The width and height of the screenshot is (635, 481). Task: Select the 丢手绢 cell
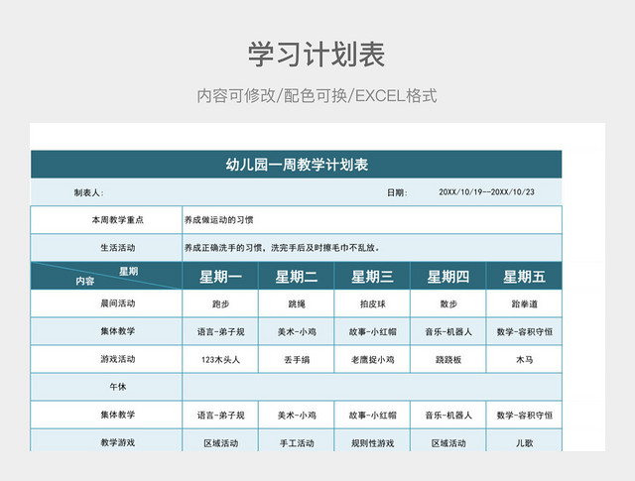click(297, 359)
